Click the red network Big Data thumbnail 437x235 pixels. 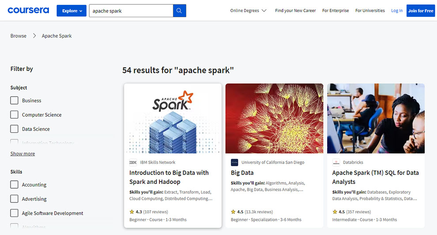tap(274, 119)
